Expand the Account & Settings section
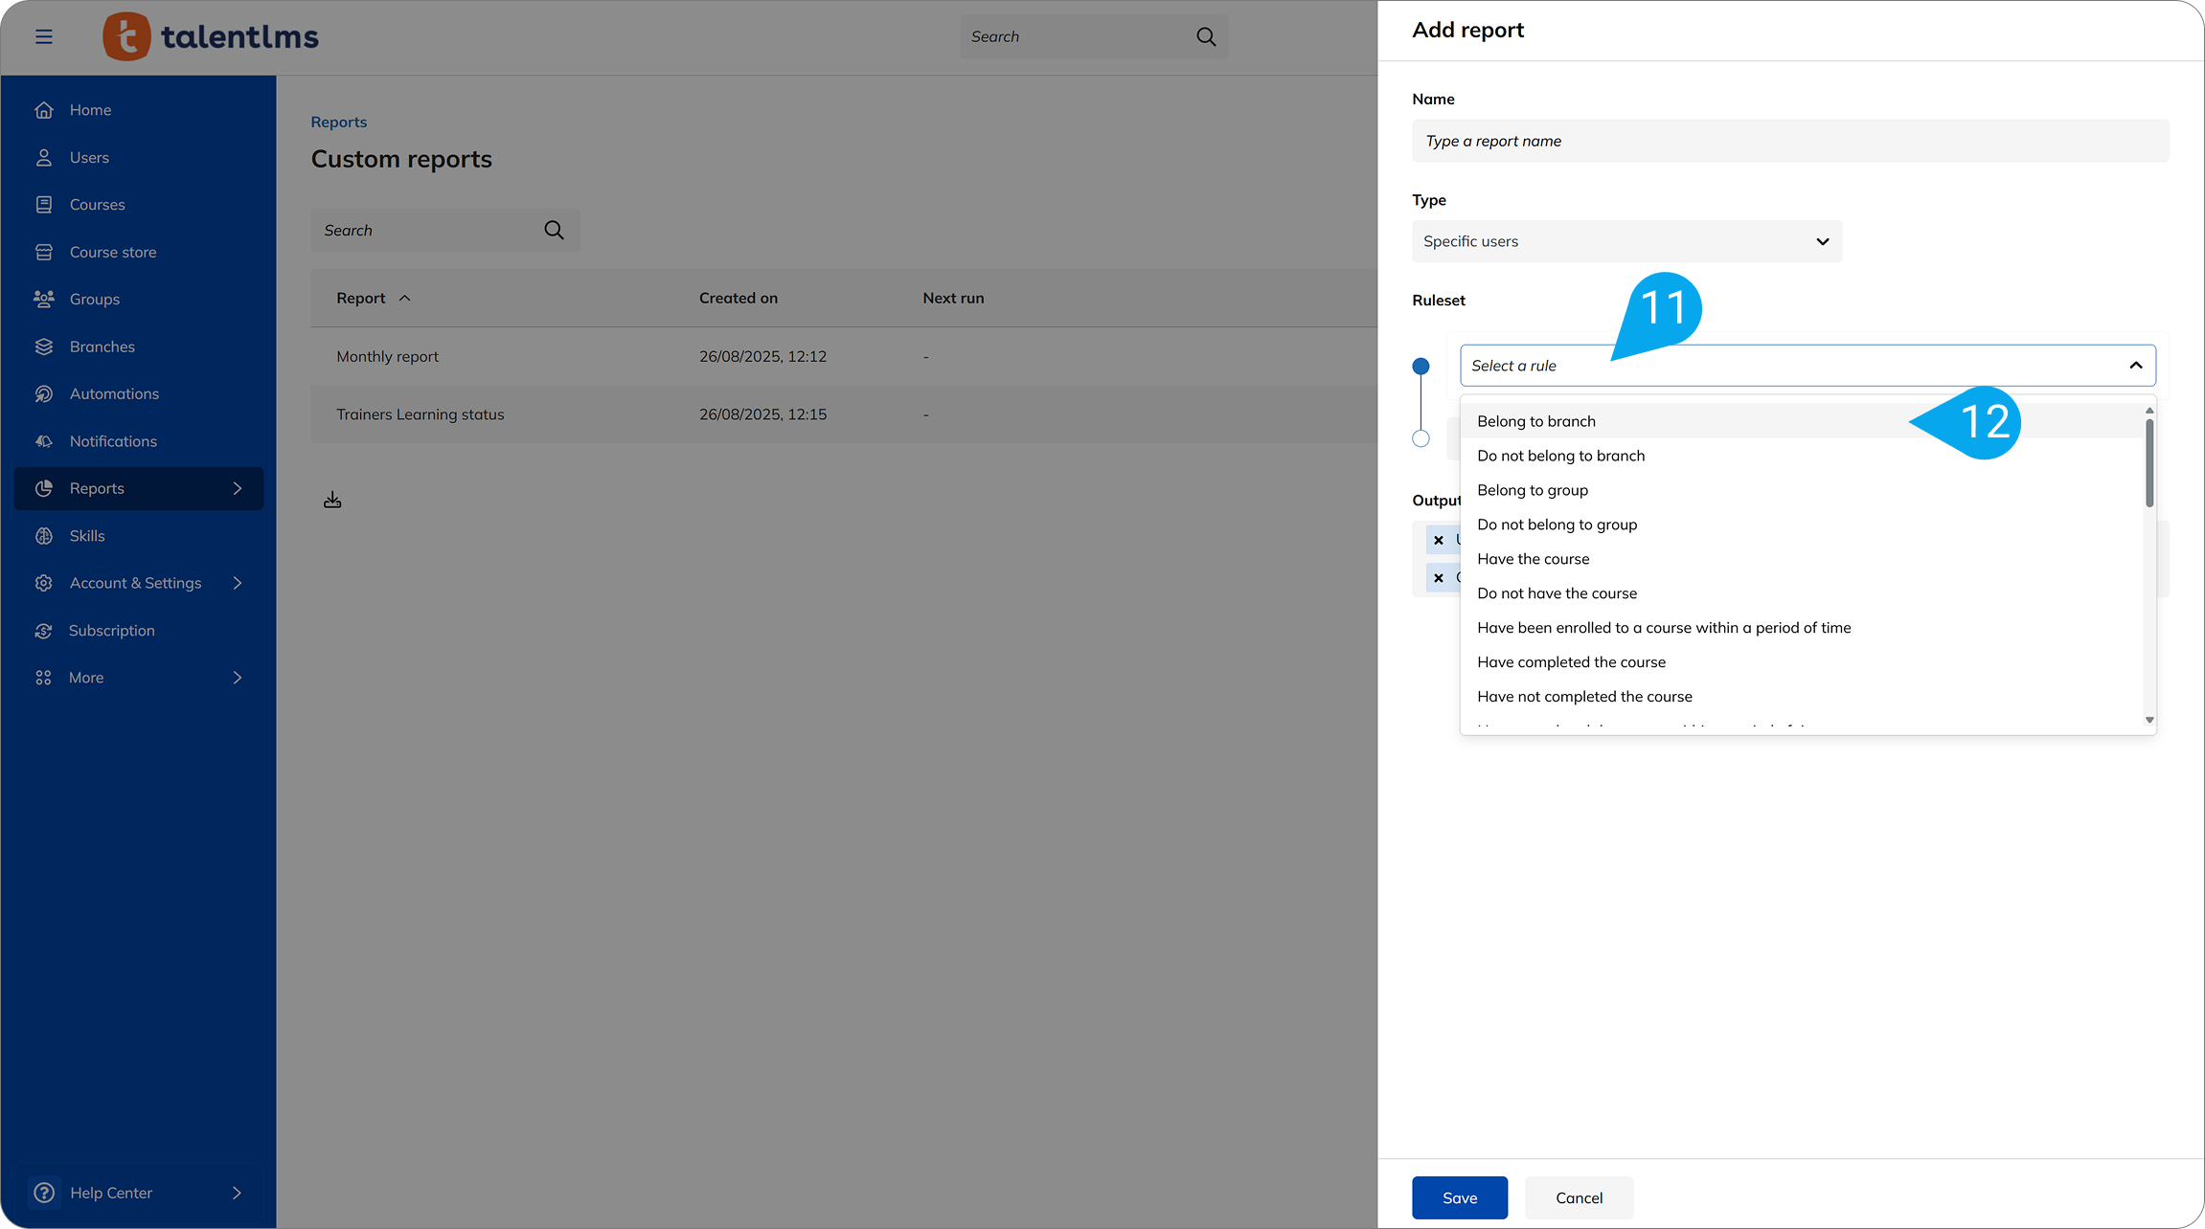 [139, 582]
